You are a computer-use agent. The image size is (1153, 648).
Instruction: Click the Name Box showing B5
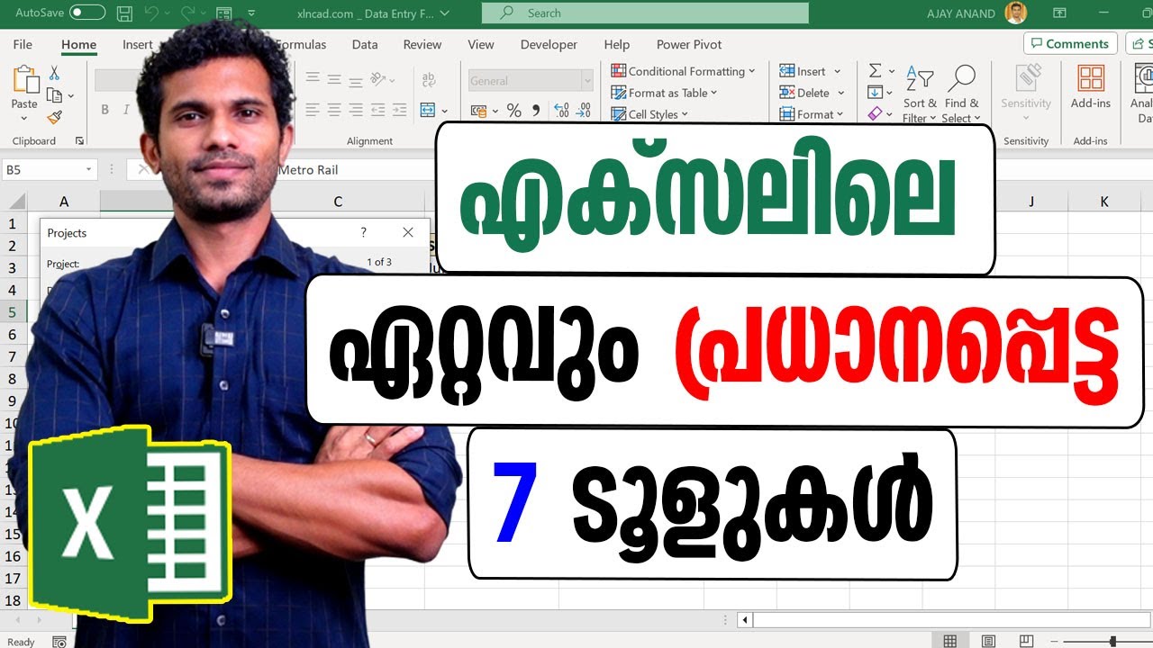(x=50, y=169)
